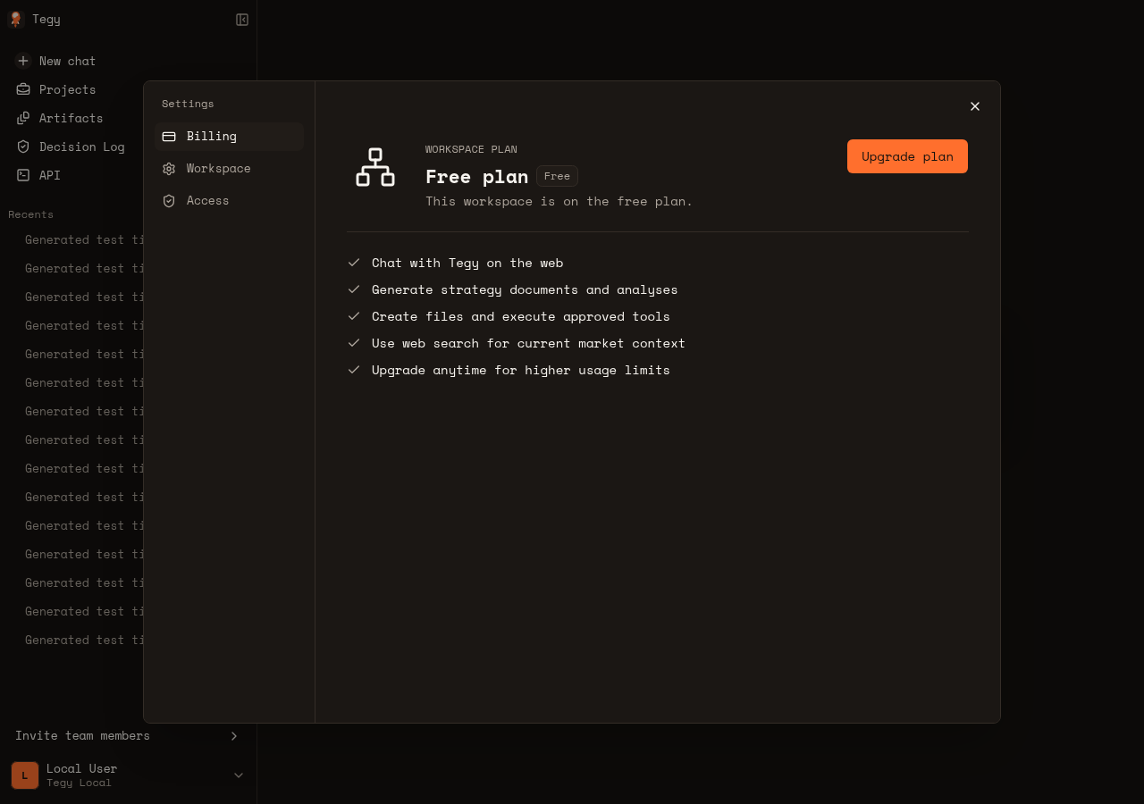Click checkmark beside Chat with Tegy on the web
The image size is (1144, 804).
tap(354, 263)
